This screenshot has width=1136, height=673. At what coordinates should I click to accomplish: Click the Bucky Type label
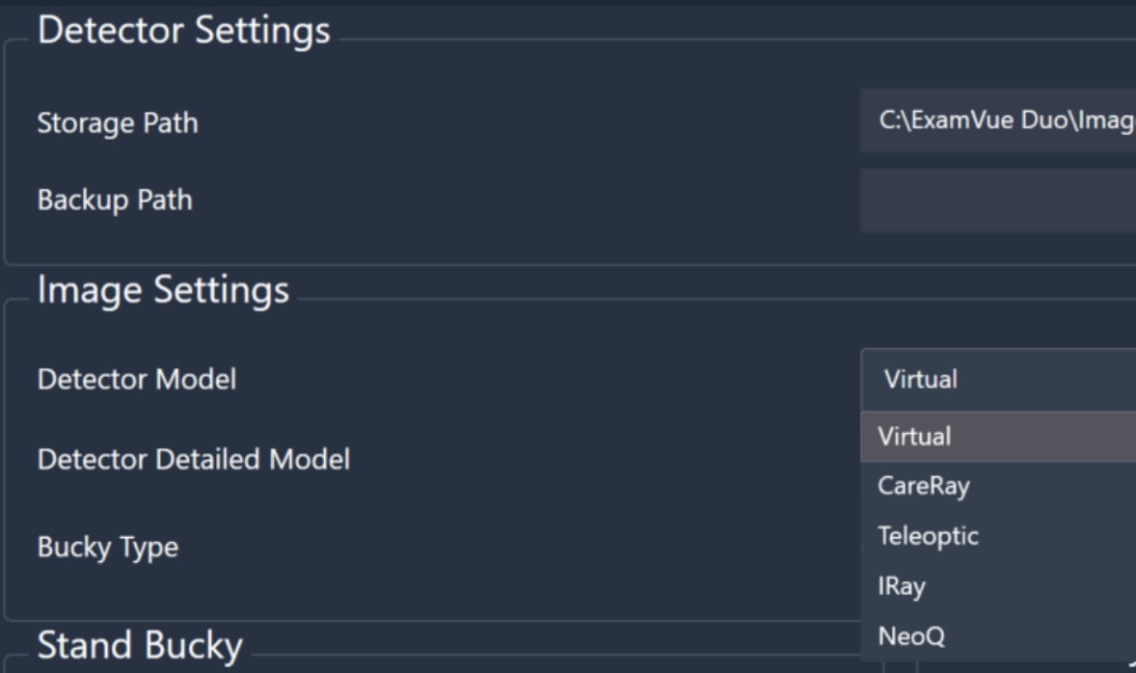(x=107, y=547)
